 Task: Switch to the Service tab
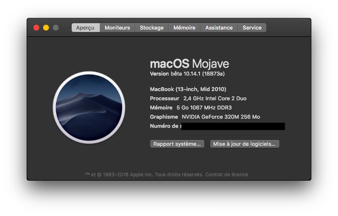(252, 28)
